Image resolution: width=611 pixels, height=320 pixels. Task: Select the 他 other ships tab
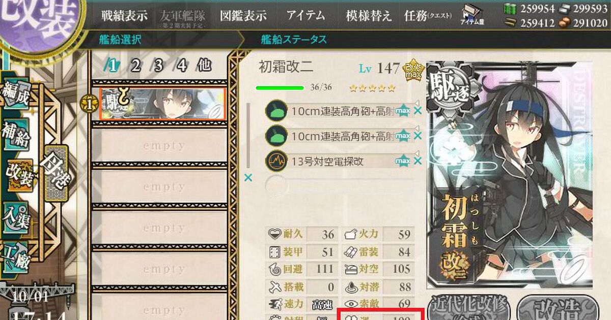204,66
